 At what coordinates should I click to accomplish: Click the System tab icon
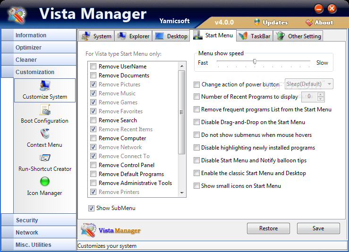(85, 36)
